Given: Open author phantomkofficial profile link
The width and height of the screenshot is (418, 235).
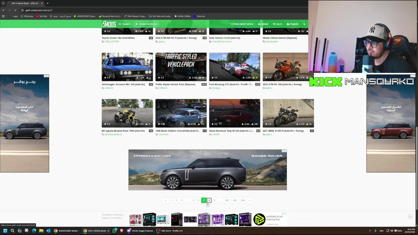Looking at the screenshot, I should (113, 134).
